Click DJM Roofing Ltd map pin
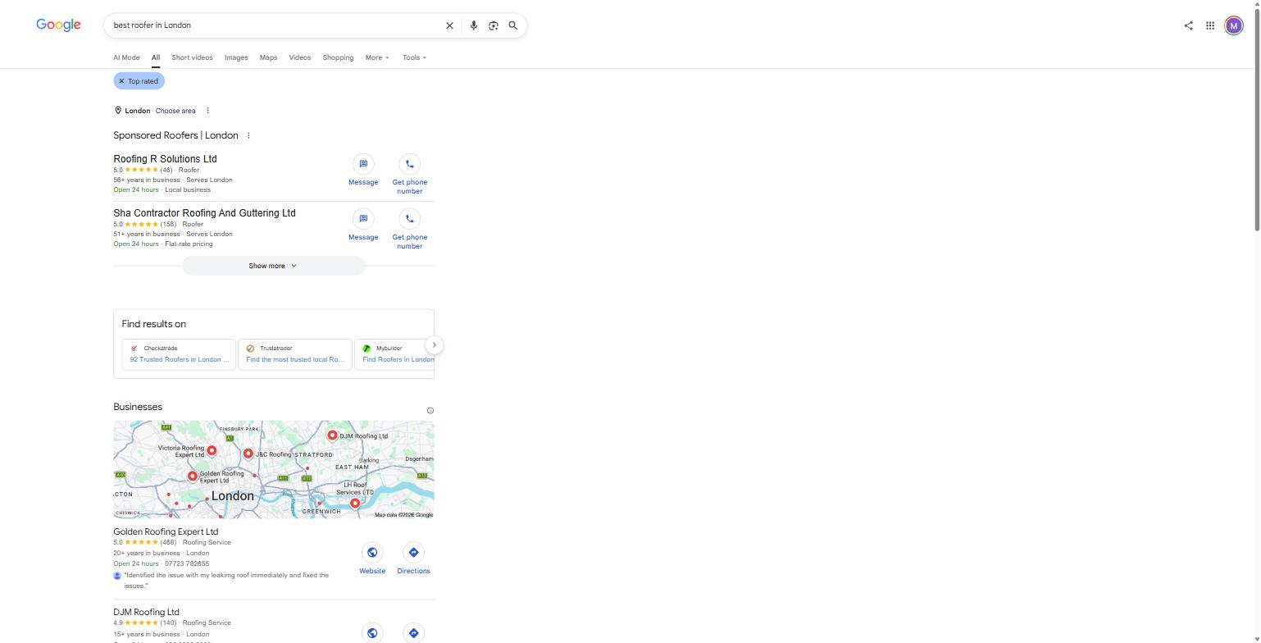 pyautogui.click(x=332, y=435)
